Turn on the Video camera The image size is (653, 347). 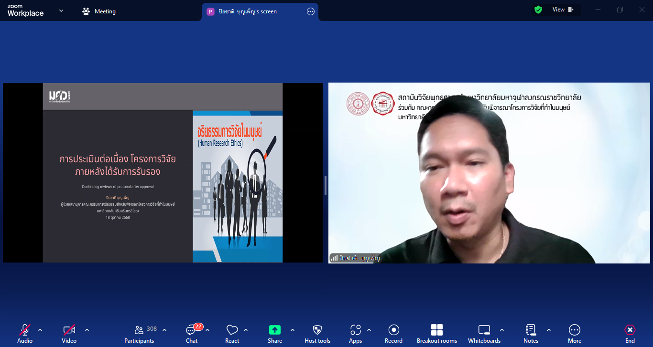(x=69, y=333)
